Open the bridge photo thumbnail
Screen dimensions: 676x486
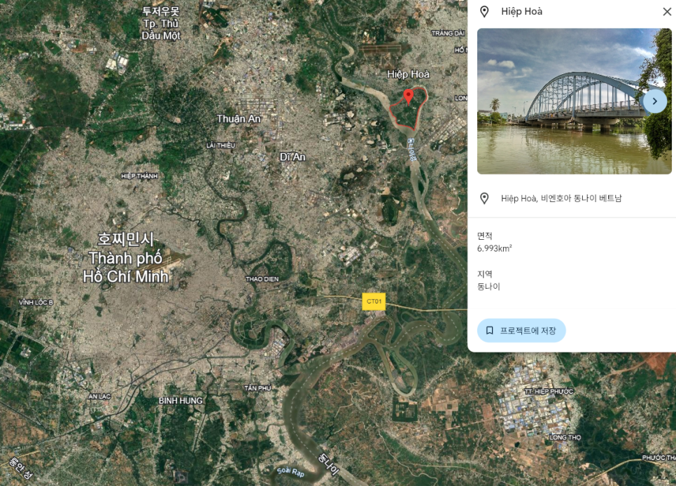[x=560, y=101]
